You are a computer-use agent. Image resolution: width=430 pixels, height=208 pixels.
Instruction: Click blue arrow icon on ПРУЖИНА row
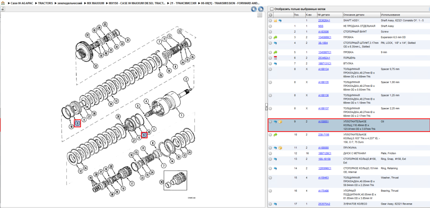coord(275,148)
